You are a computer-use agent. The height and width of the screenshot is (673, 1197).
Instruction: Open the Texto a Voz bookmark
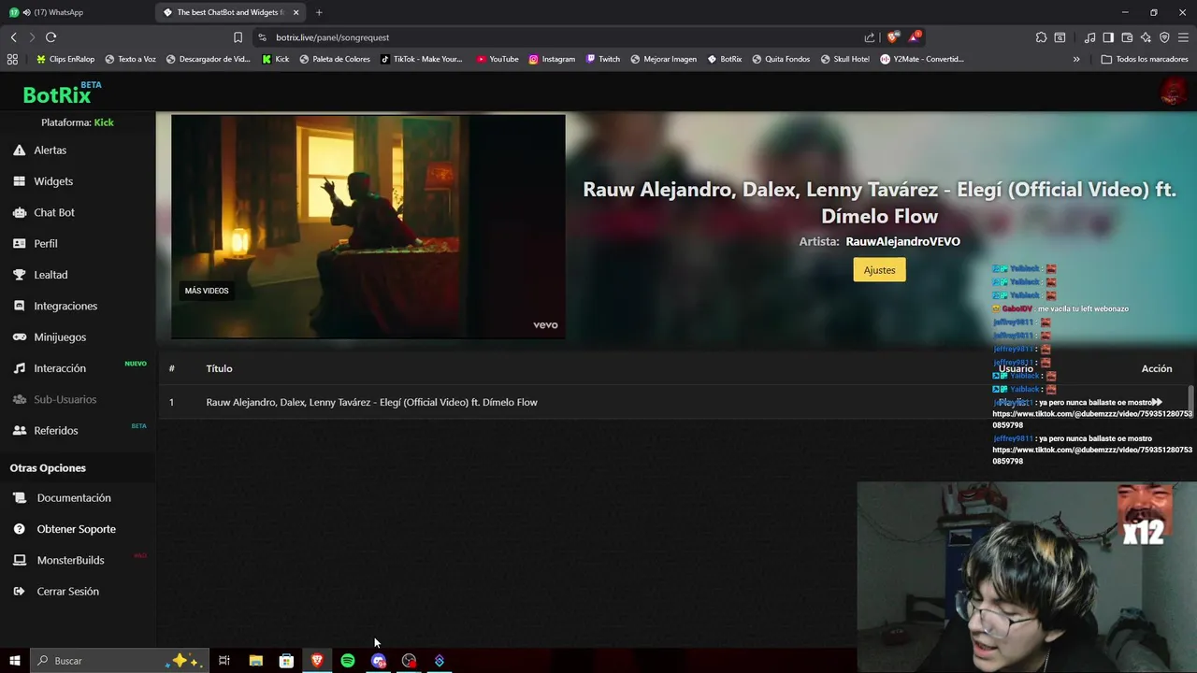click(x=131, y=59)
